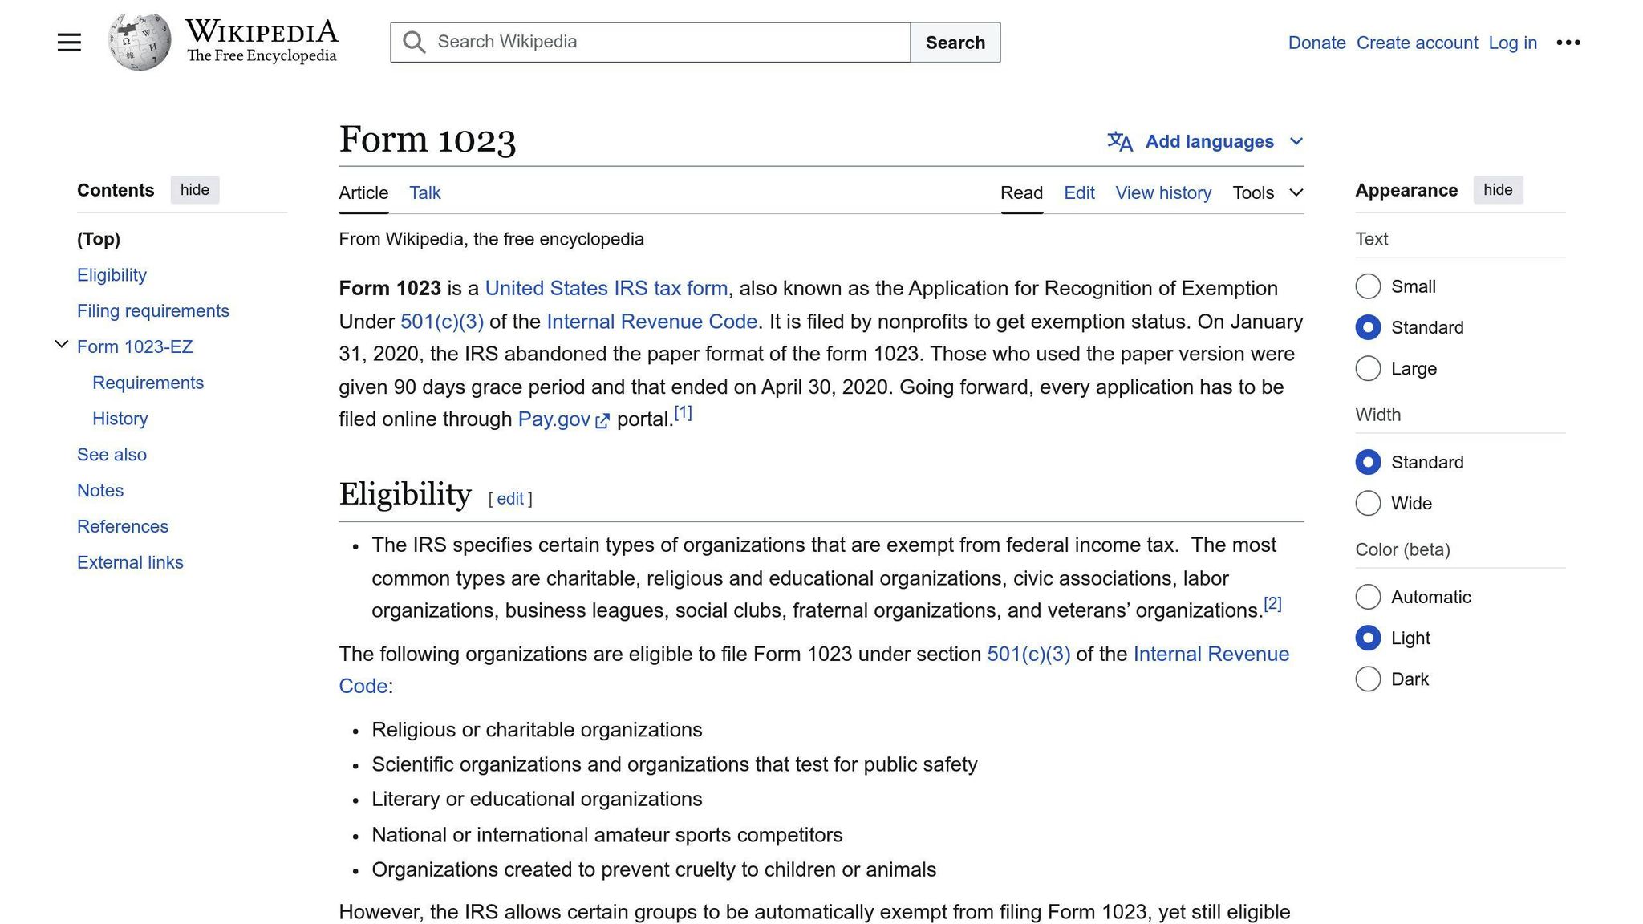1643x924 pixels.
Task: Switch color scheme to Dark
Action: (x=1368, y=679)
